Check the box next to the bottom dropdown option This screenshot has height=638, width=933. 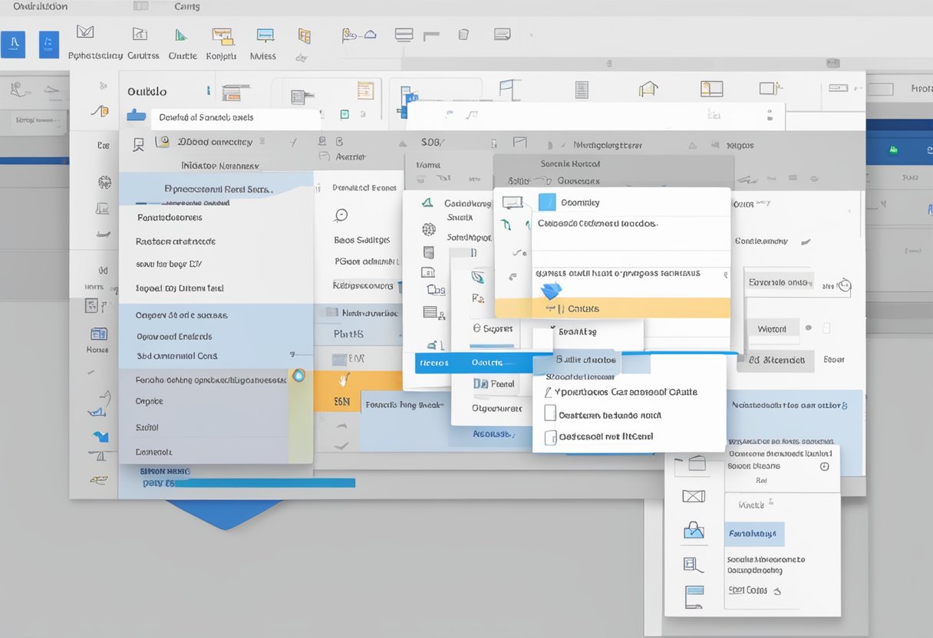click(x=549, y=437)
